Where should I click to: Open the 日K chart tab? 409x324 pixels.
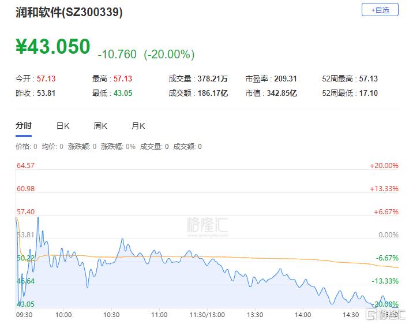pyautogui.click(x=63, y=126)
